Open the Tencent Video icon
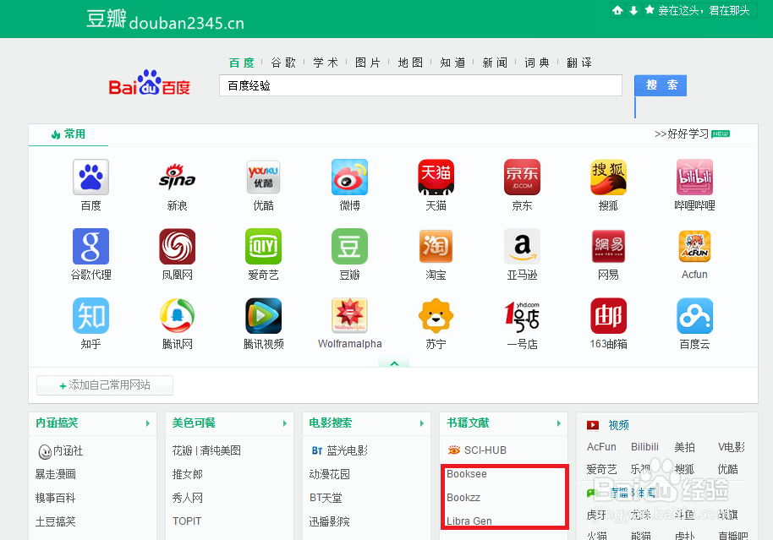773x540 pixels. pos(263,316)
